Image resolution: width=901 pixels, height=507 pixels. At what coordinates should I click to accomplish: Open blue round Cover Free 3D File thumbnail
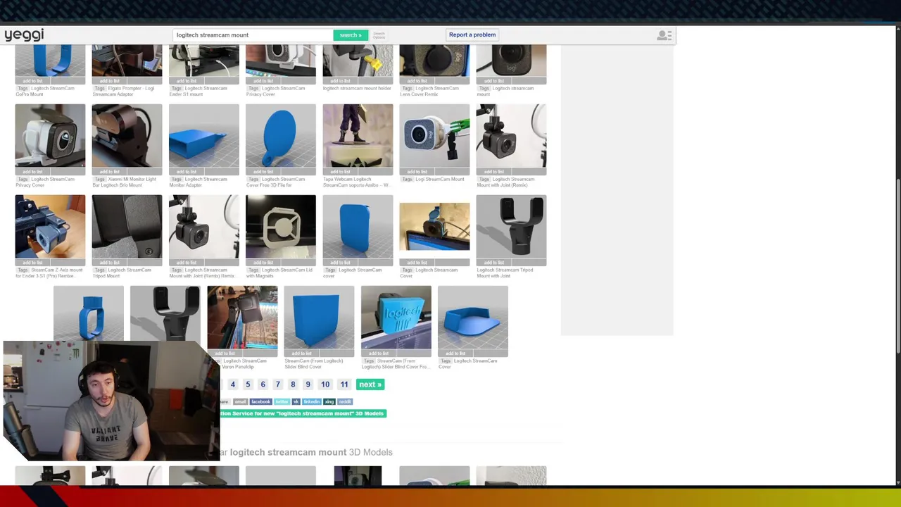(281, 136)
